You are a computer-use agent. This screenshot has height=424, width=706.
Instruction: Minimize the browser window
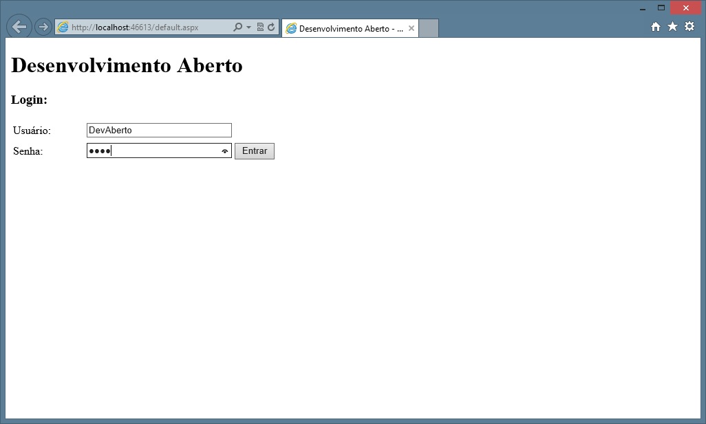[642, 8]
